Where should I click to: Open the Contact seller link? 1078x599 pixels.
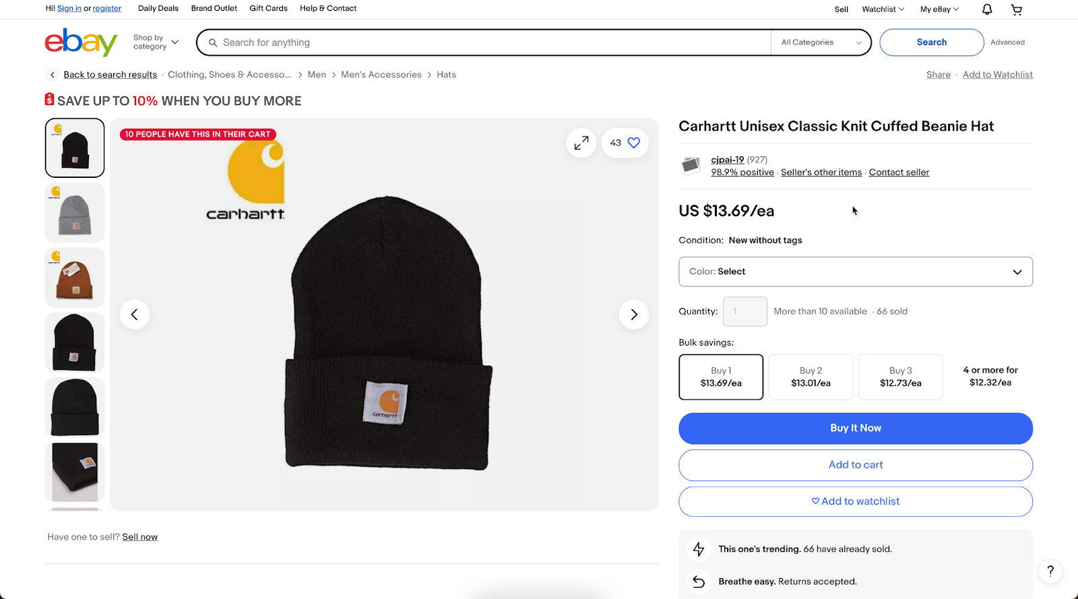click(x=898, y=172)
